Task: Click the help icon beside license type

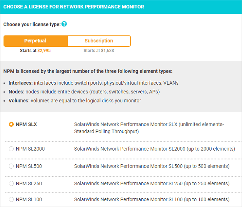Action: pos(64,24)
